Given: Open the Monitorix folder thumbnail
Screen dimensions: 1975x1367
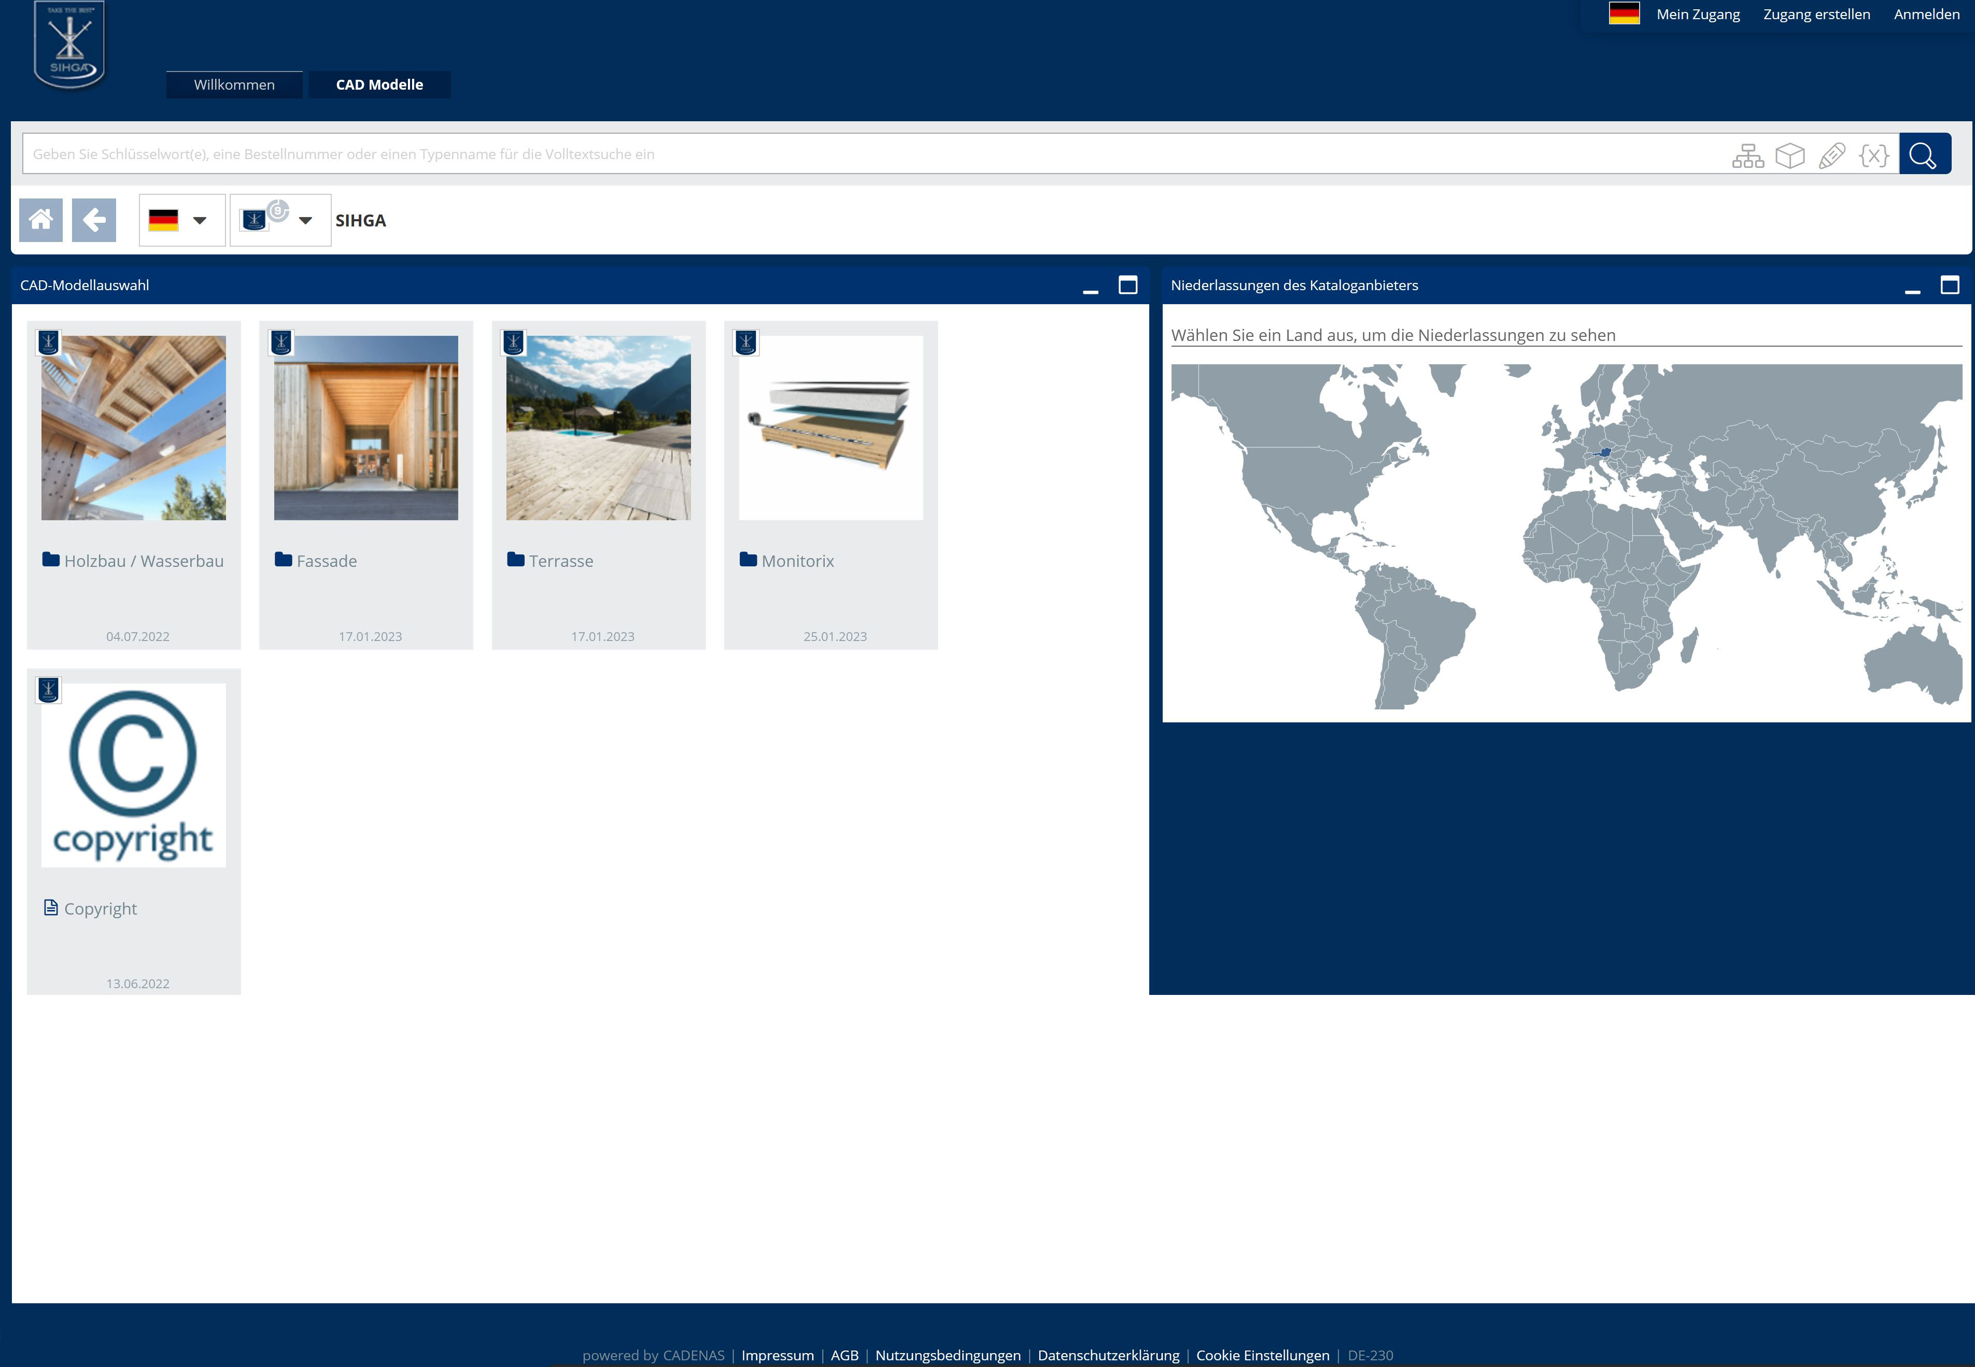Looking at the screenshot, I should click(x=830, y=428).
